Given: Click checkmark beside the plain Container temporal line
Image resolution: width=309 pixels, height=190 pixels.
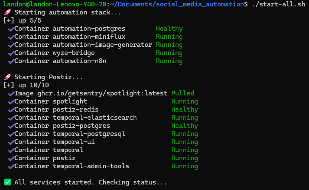Looking at the screenshot, I should point(11,150).
